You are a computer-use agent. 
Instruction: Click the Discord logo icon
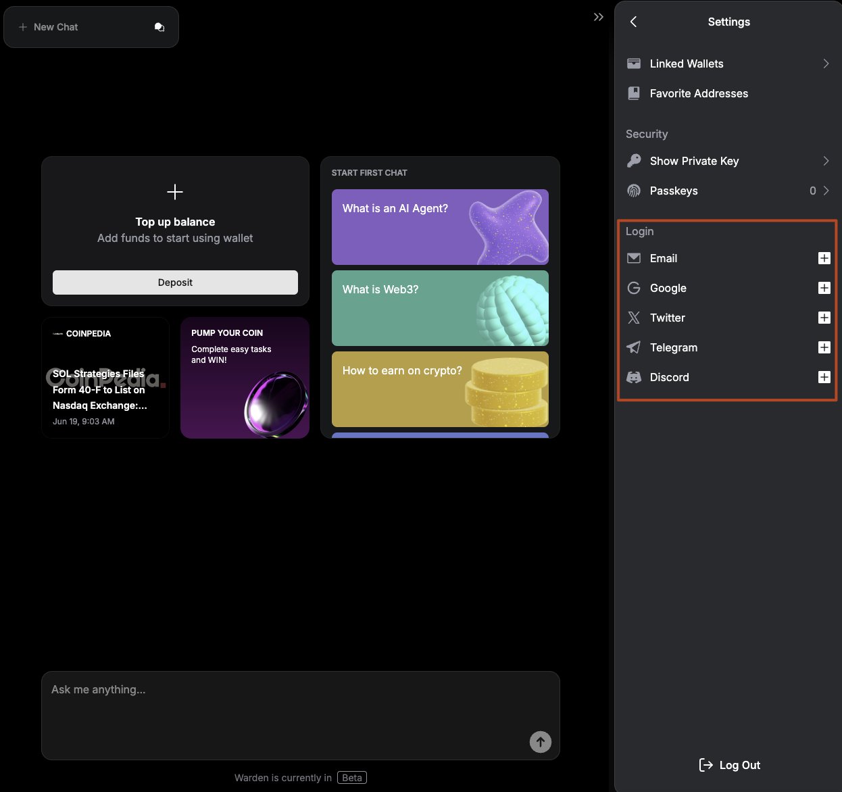click(x=634, y=377)
